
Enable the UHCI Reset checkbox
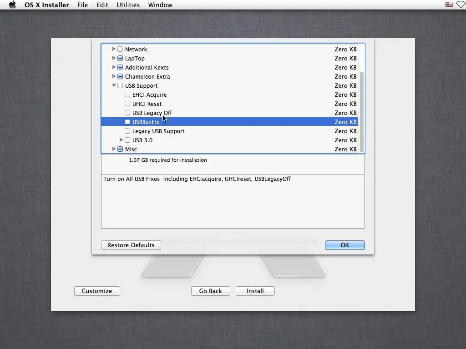click(127, 104)
